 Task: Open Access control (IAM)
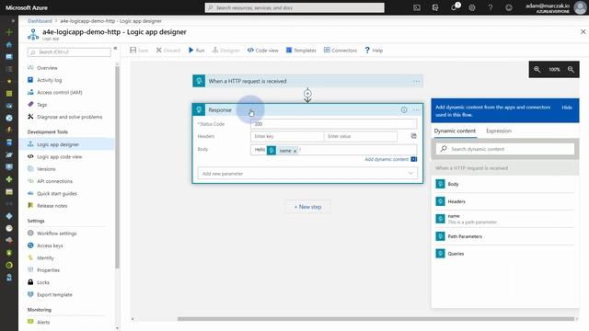click(59, 92)
